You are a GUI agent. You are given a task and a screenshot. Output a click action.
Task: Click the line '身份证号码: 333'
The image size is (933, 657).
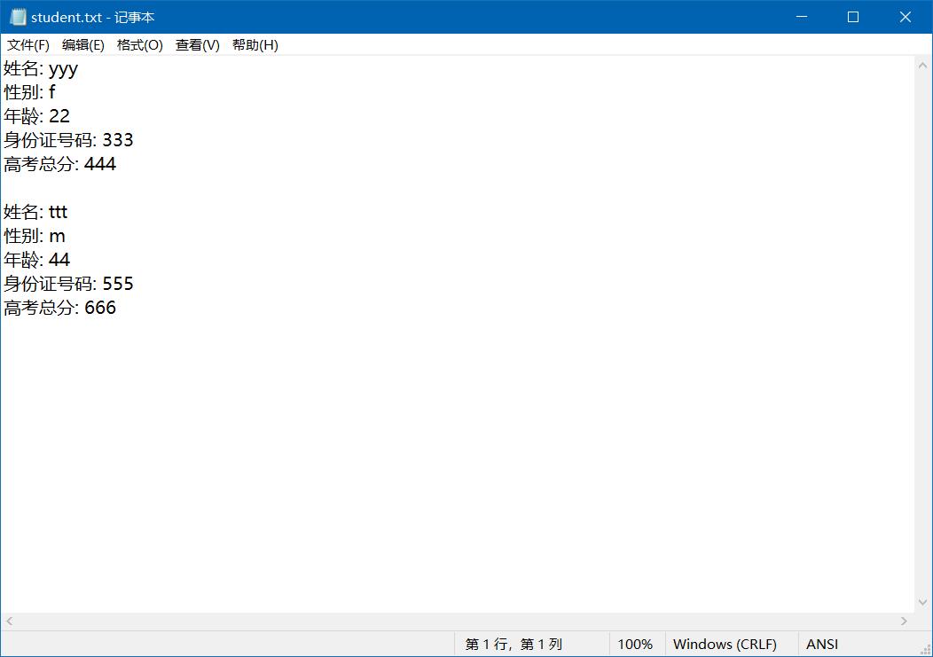coord(68,140)
